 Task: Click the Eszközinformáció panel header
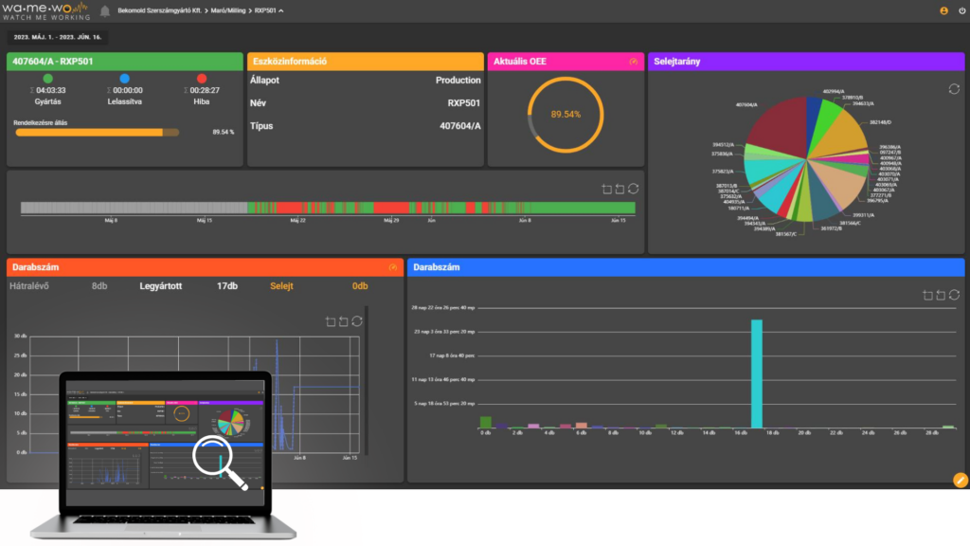click(x=366, y=62)
